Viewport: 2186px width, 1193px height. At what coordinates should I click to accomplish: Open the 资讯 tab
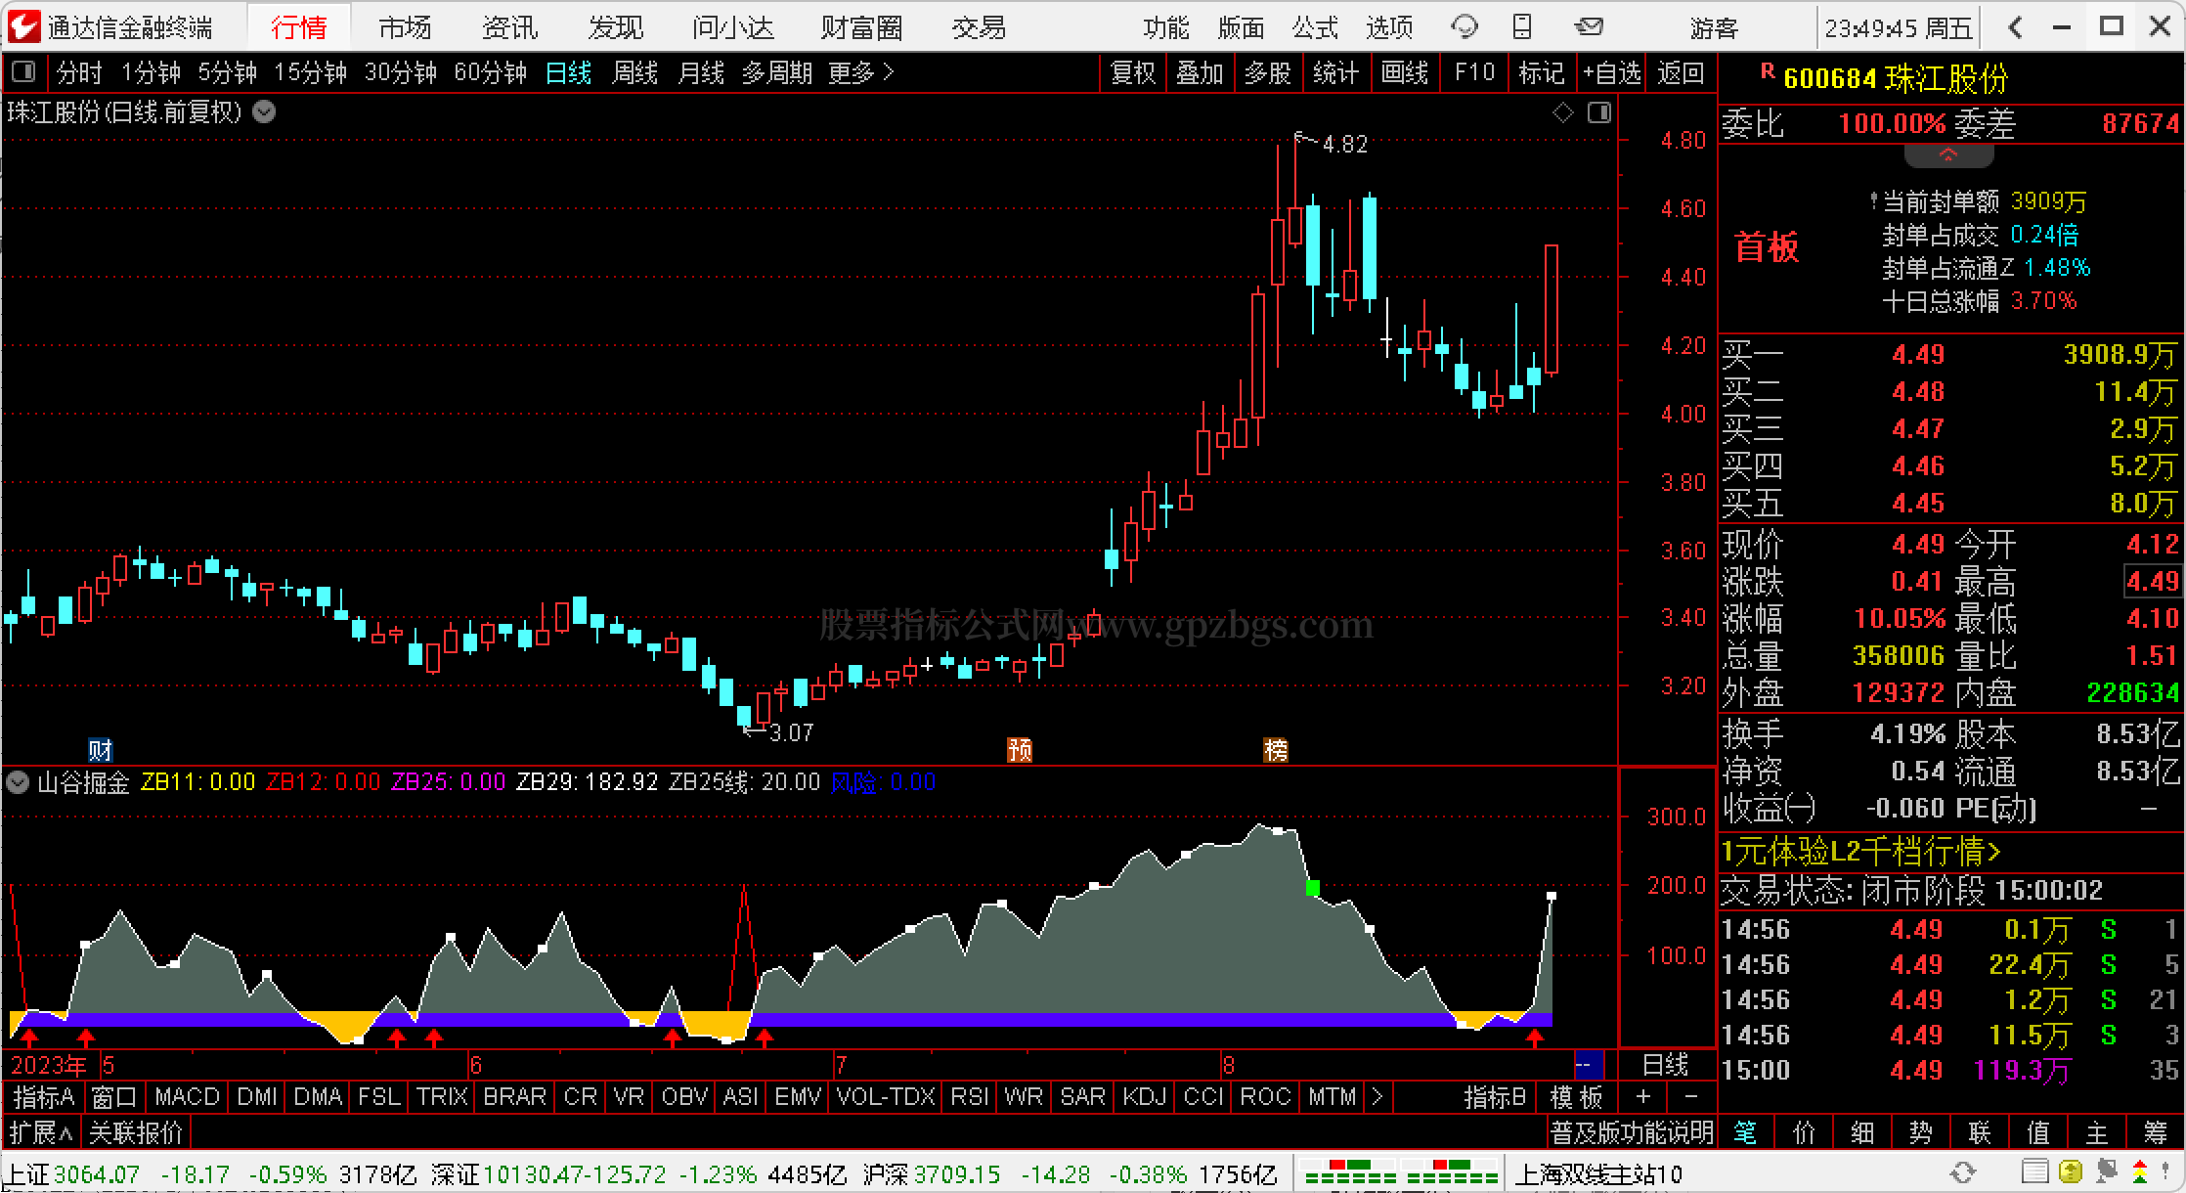coord(510,27)
